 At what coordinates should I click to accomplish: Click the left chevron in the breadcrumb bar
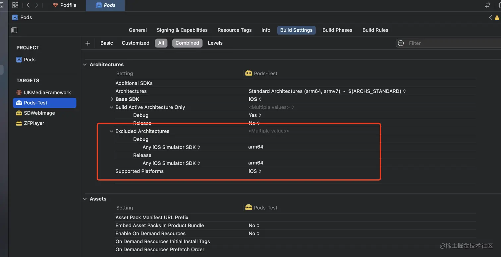pos(490,18)
